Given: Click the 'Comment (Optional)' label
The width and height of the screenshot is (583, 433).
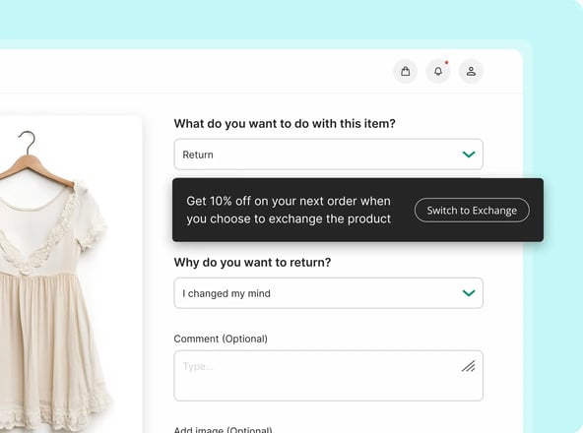Looking at the screenshot, I should tap(221, 339).
